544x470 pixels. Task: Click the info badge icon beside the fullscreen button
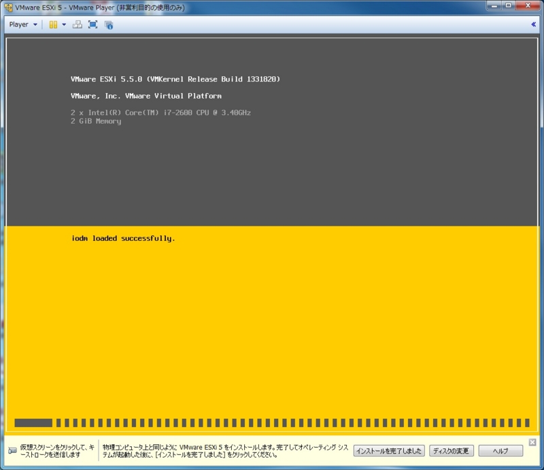pyautogui.click(x=107, y=24)
